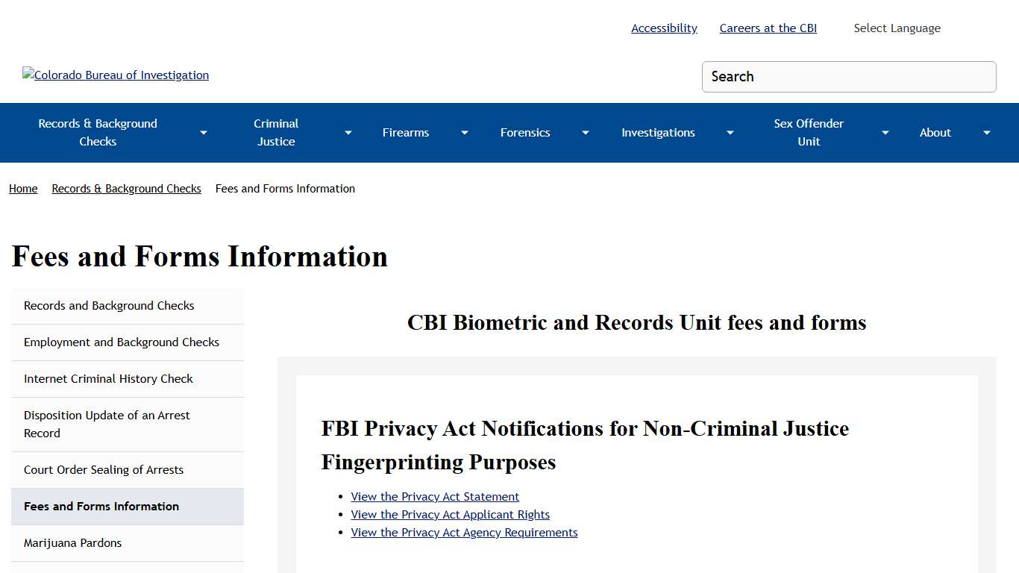
Task: Click the Colorado Bureau of Investigation logo
Action: 115,75
